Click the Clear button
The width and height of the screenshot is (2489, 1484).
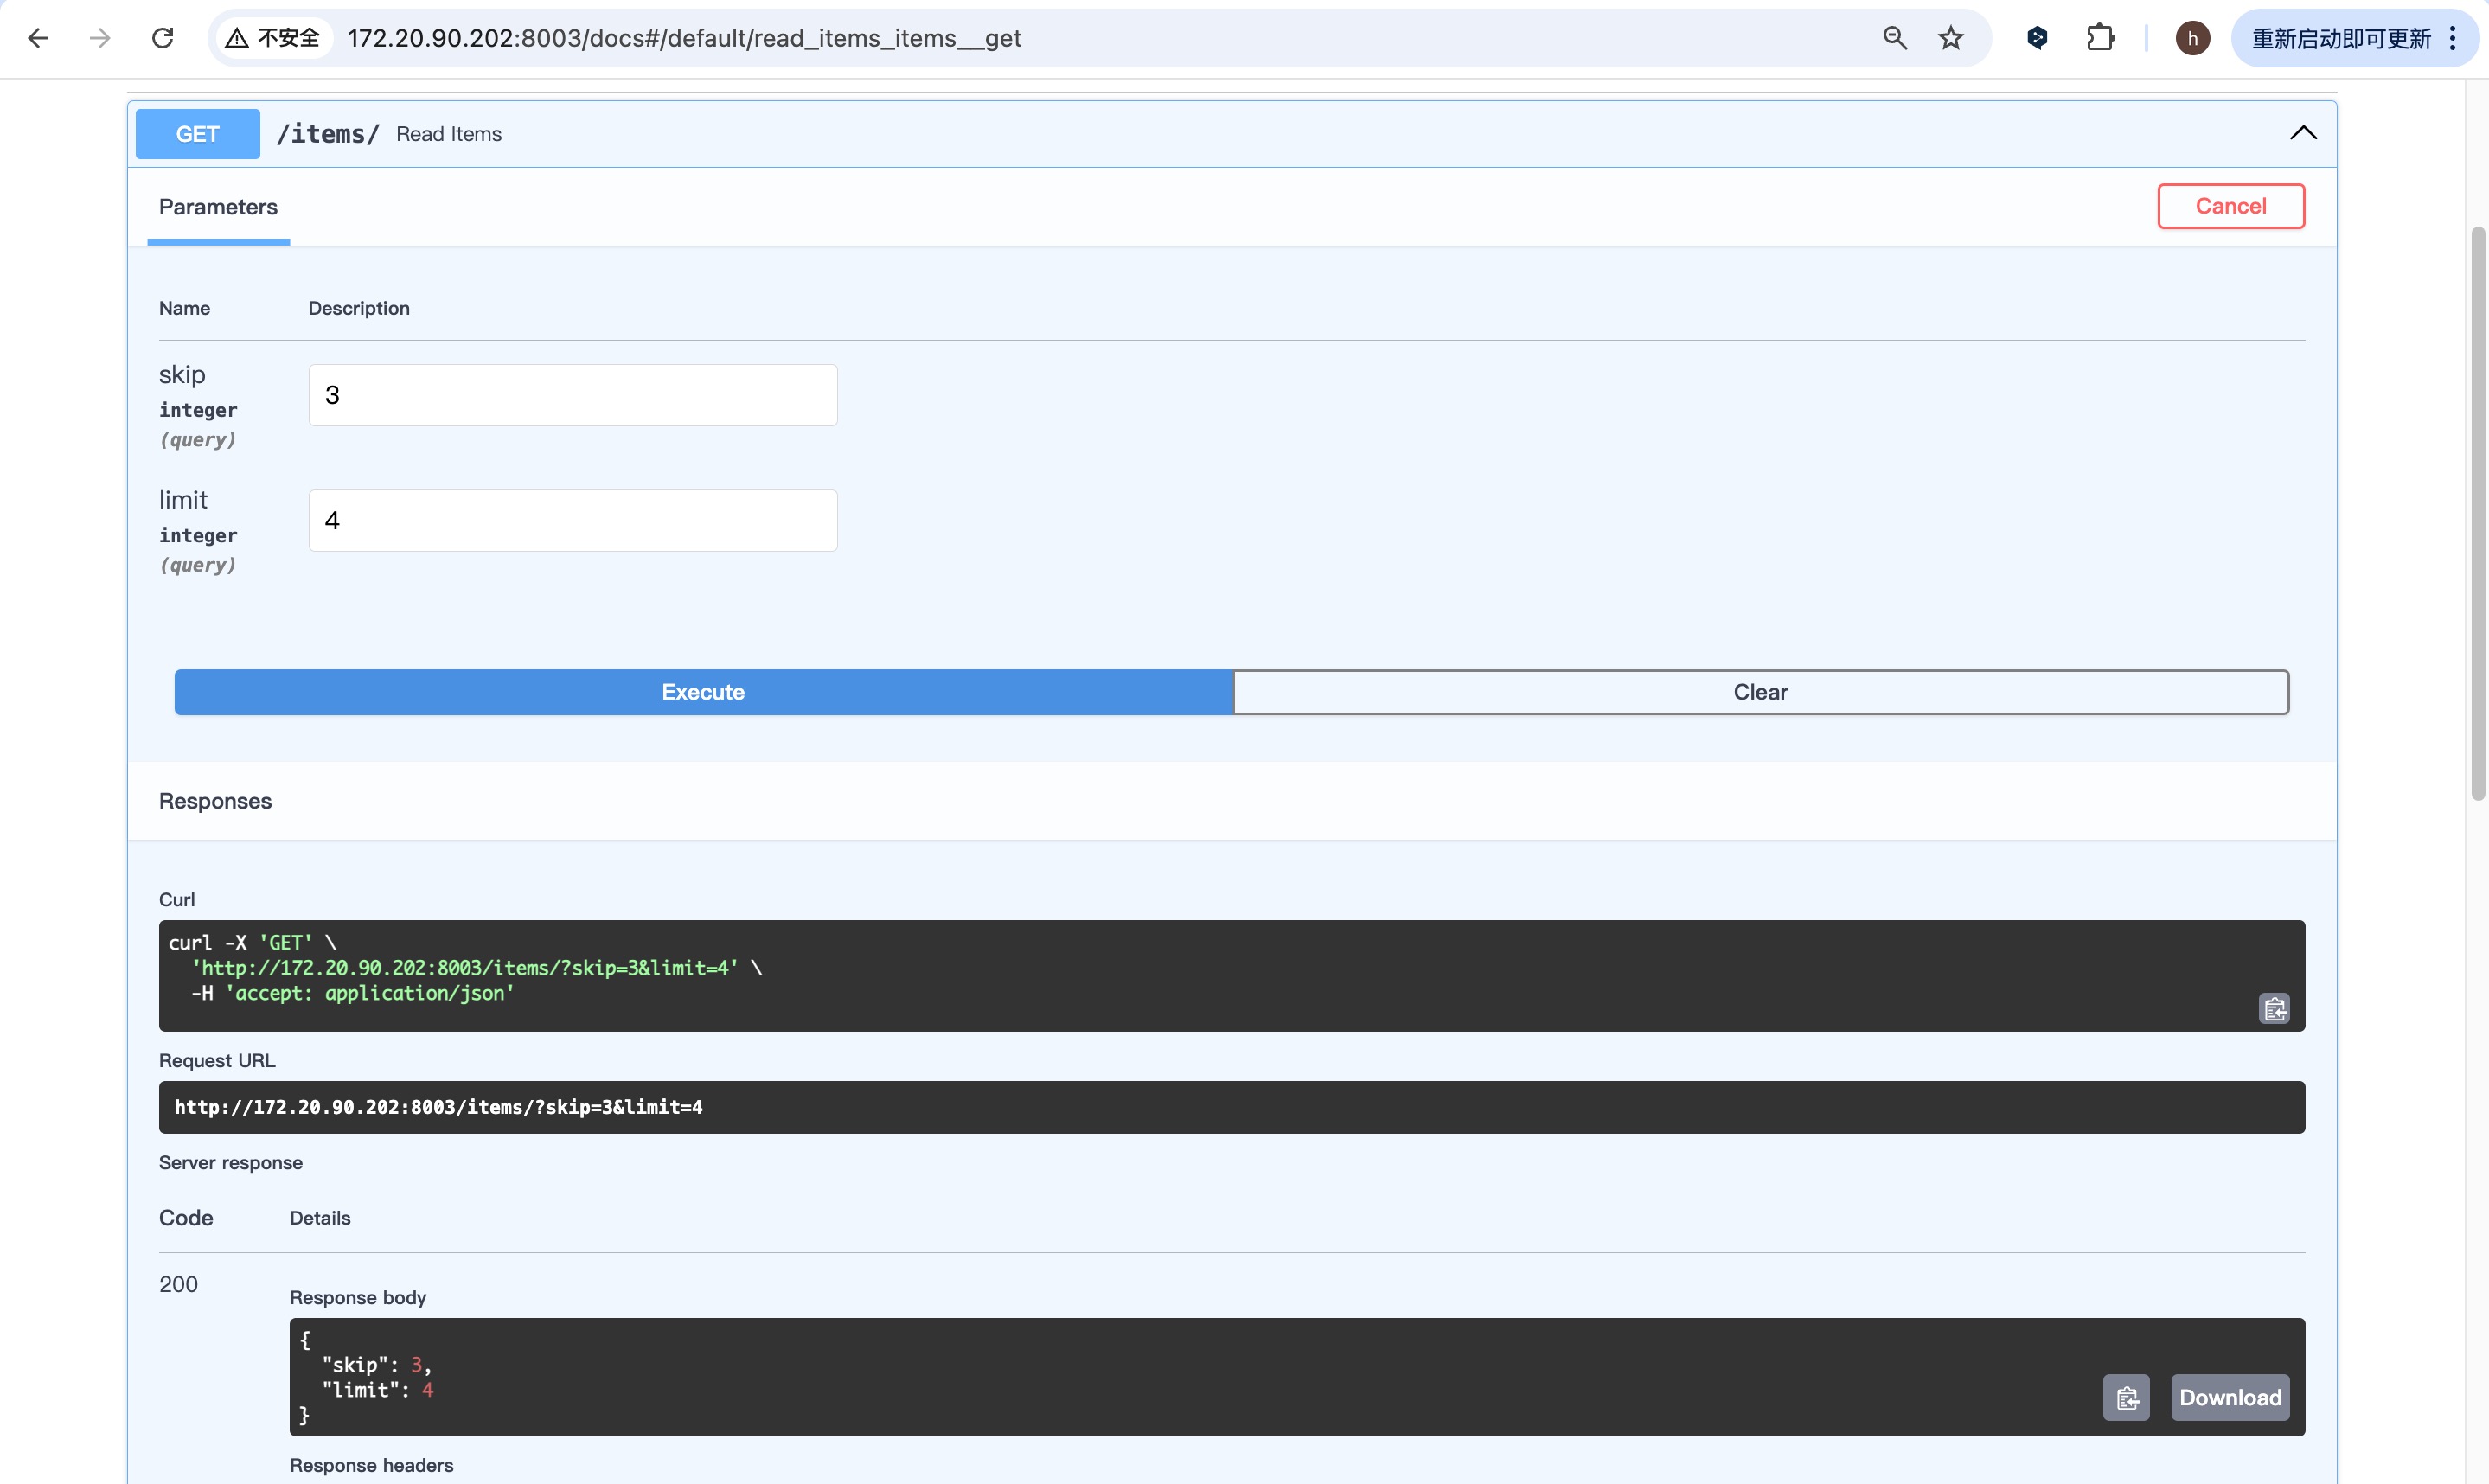pos(1760,692)
